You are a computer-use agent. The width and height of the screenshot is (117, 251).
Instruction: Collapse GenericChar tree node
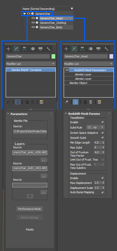point(24,14)
